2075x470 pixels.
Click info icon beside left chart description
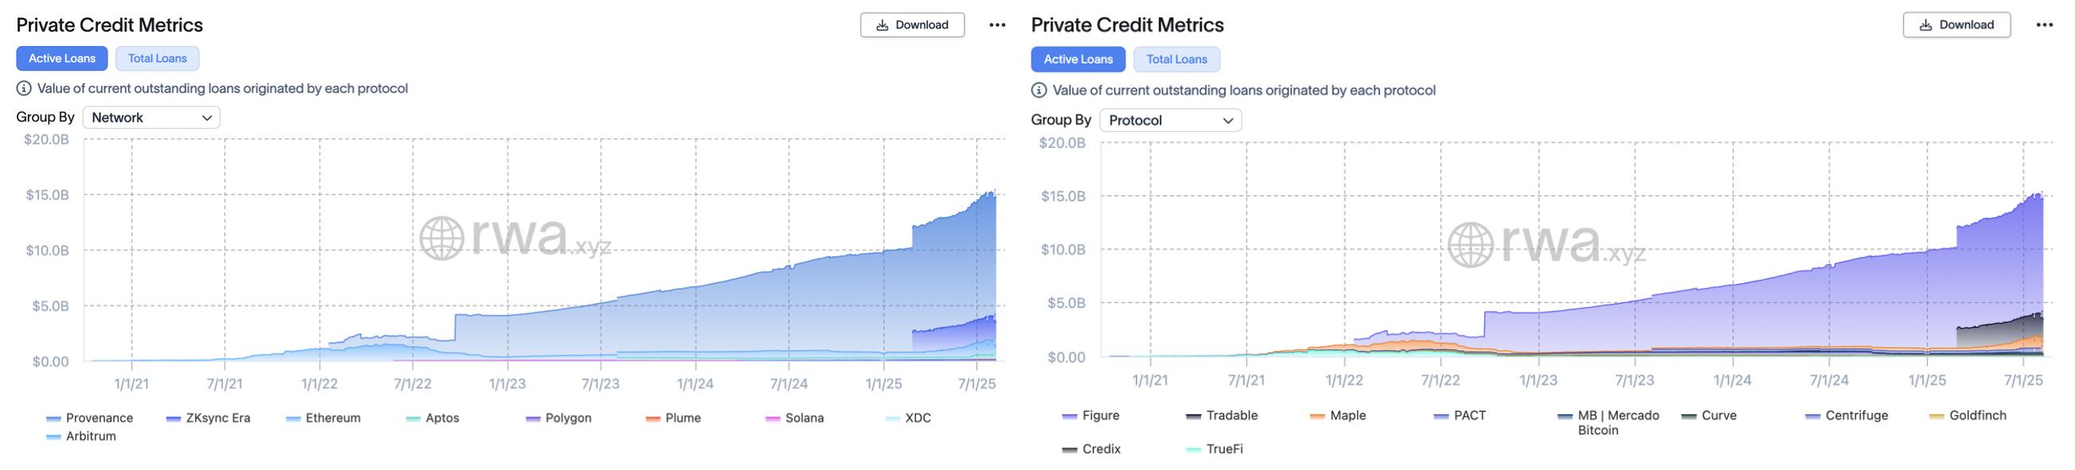tap(24, 88)
